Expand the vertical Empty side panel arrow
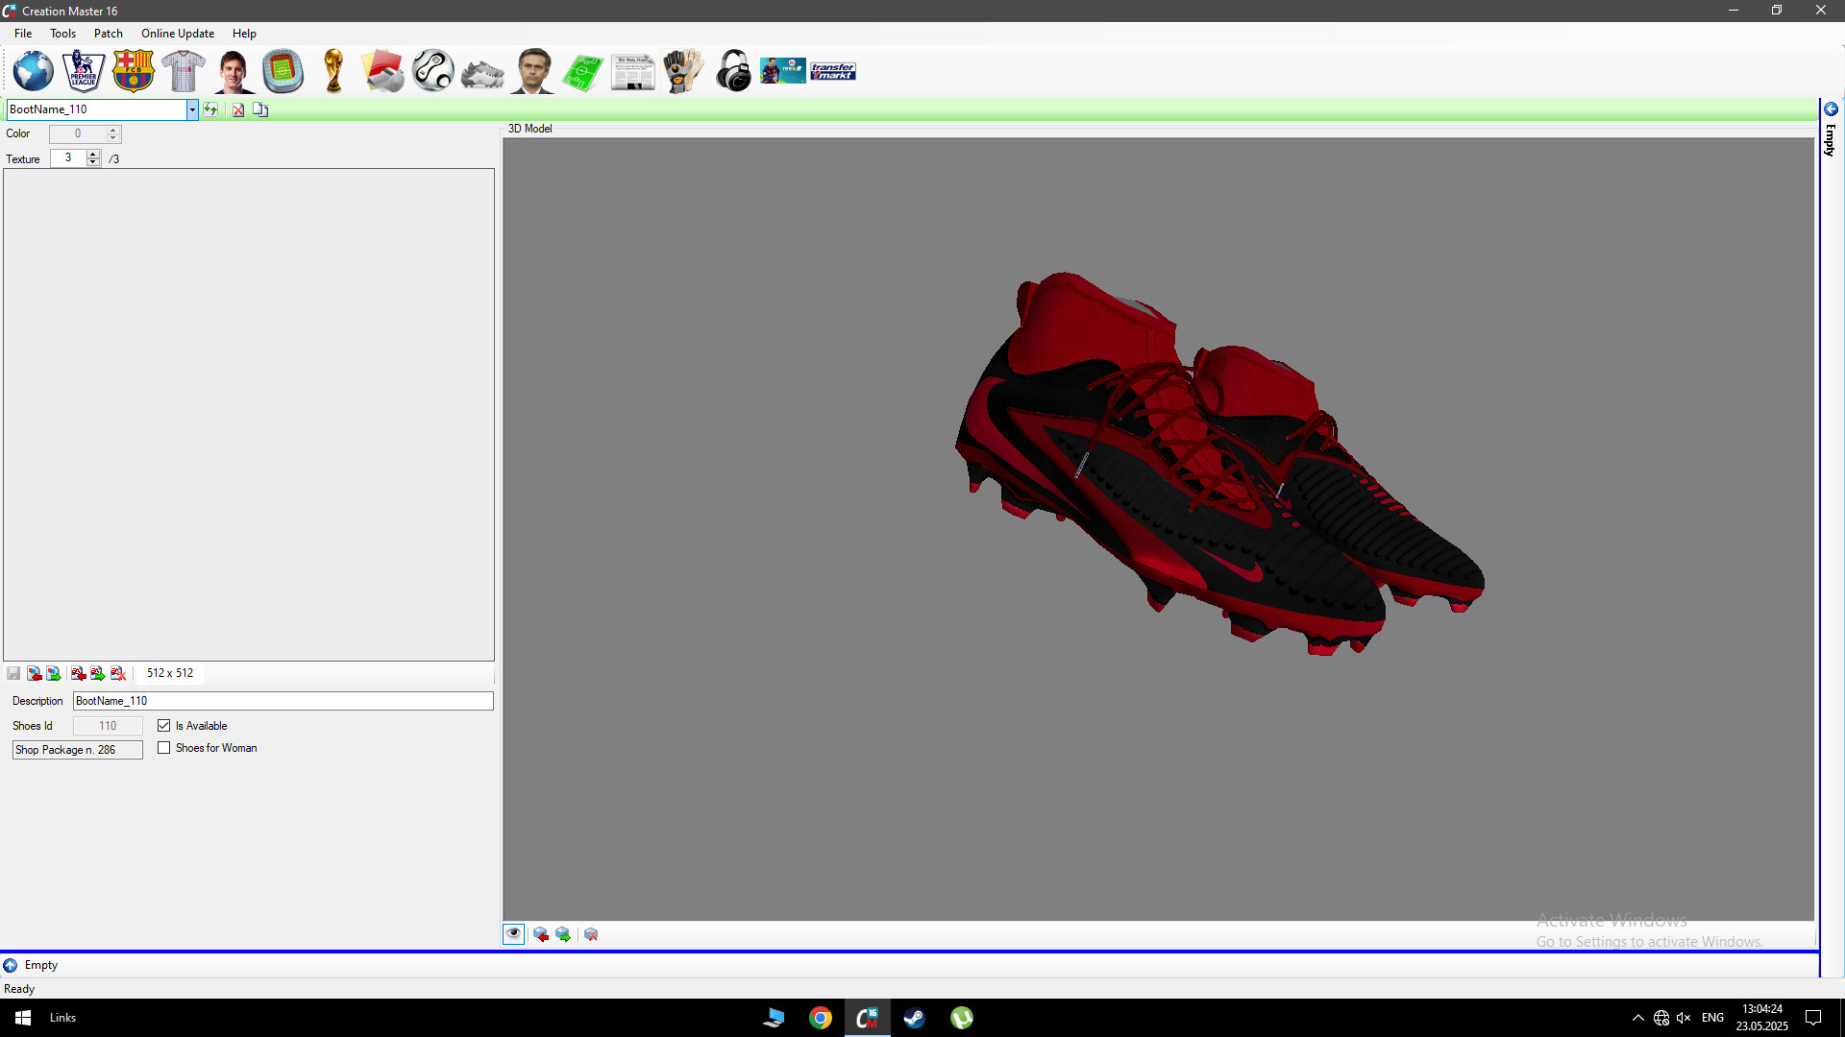Viewport: 1845px width, 1037px height. tap(1831, 109)
